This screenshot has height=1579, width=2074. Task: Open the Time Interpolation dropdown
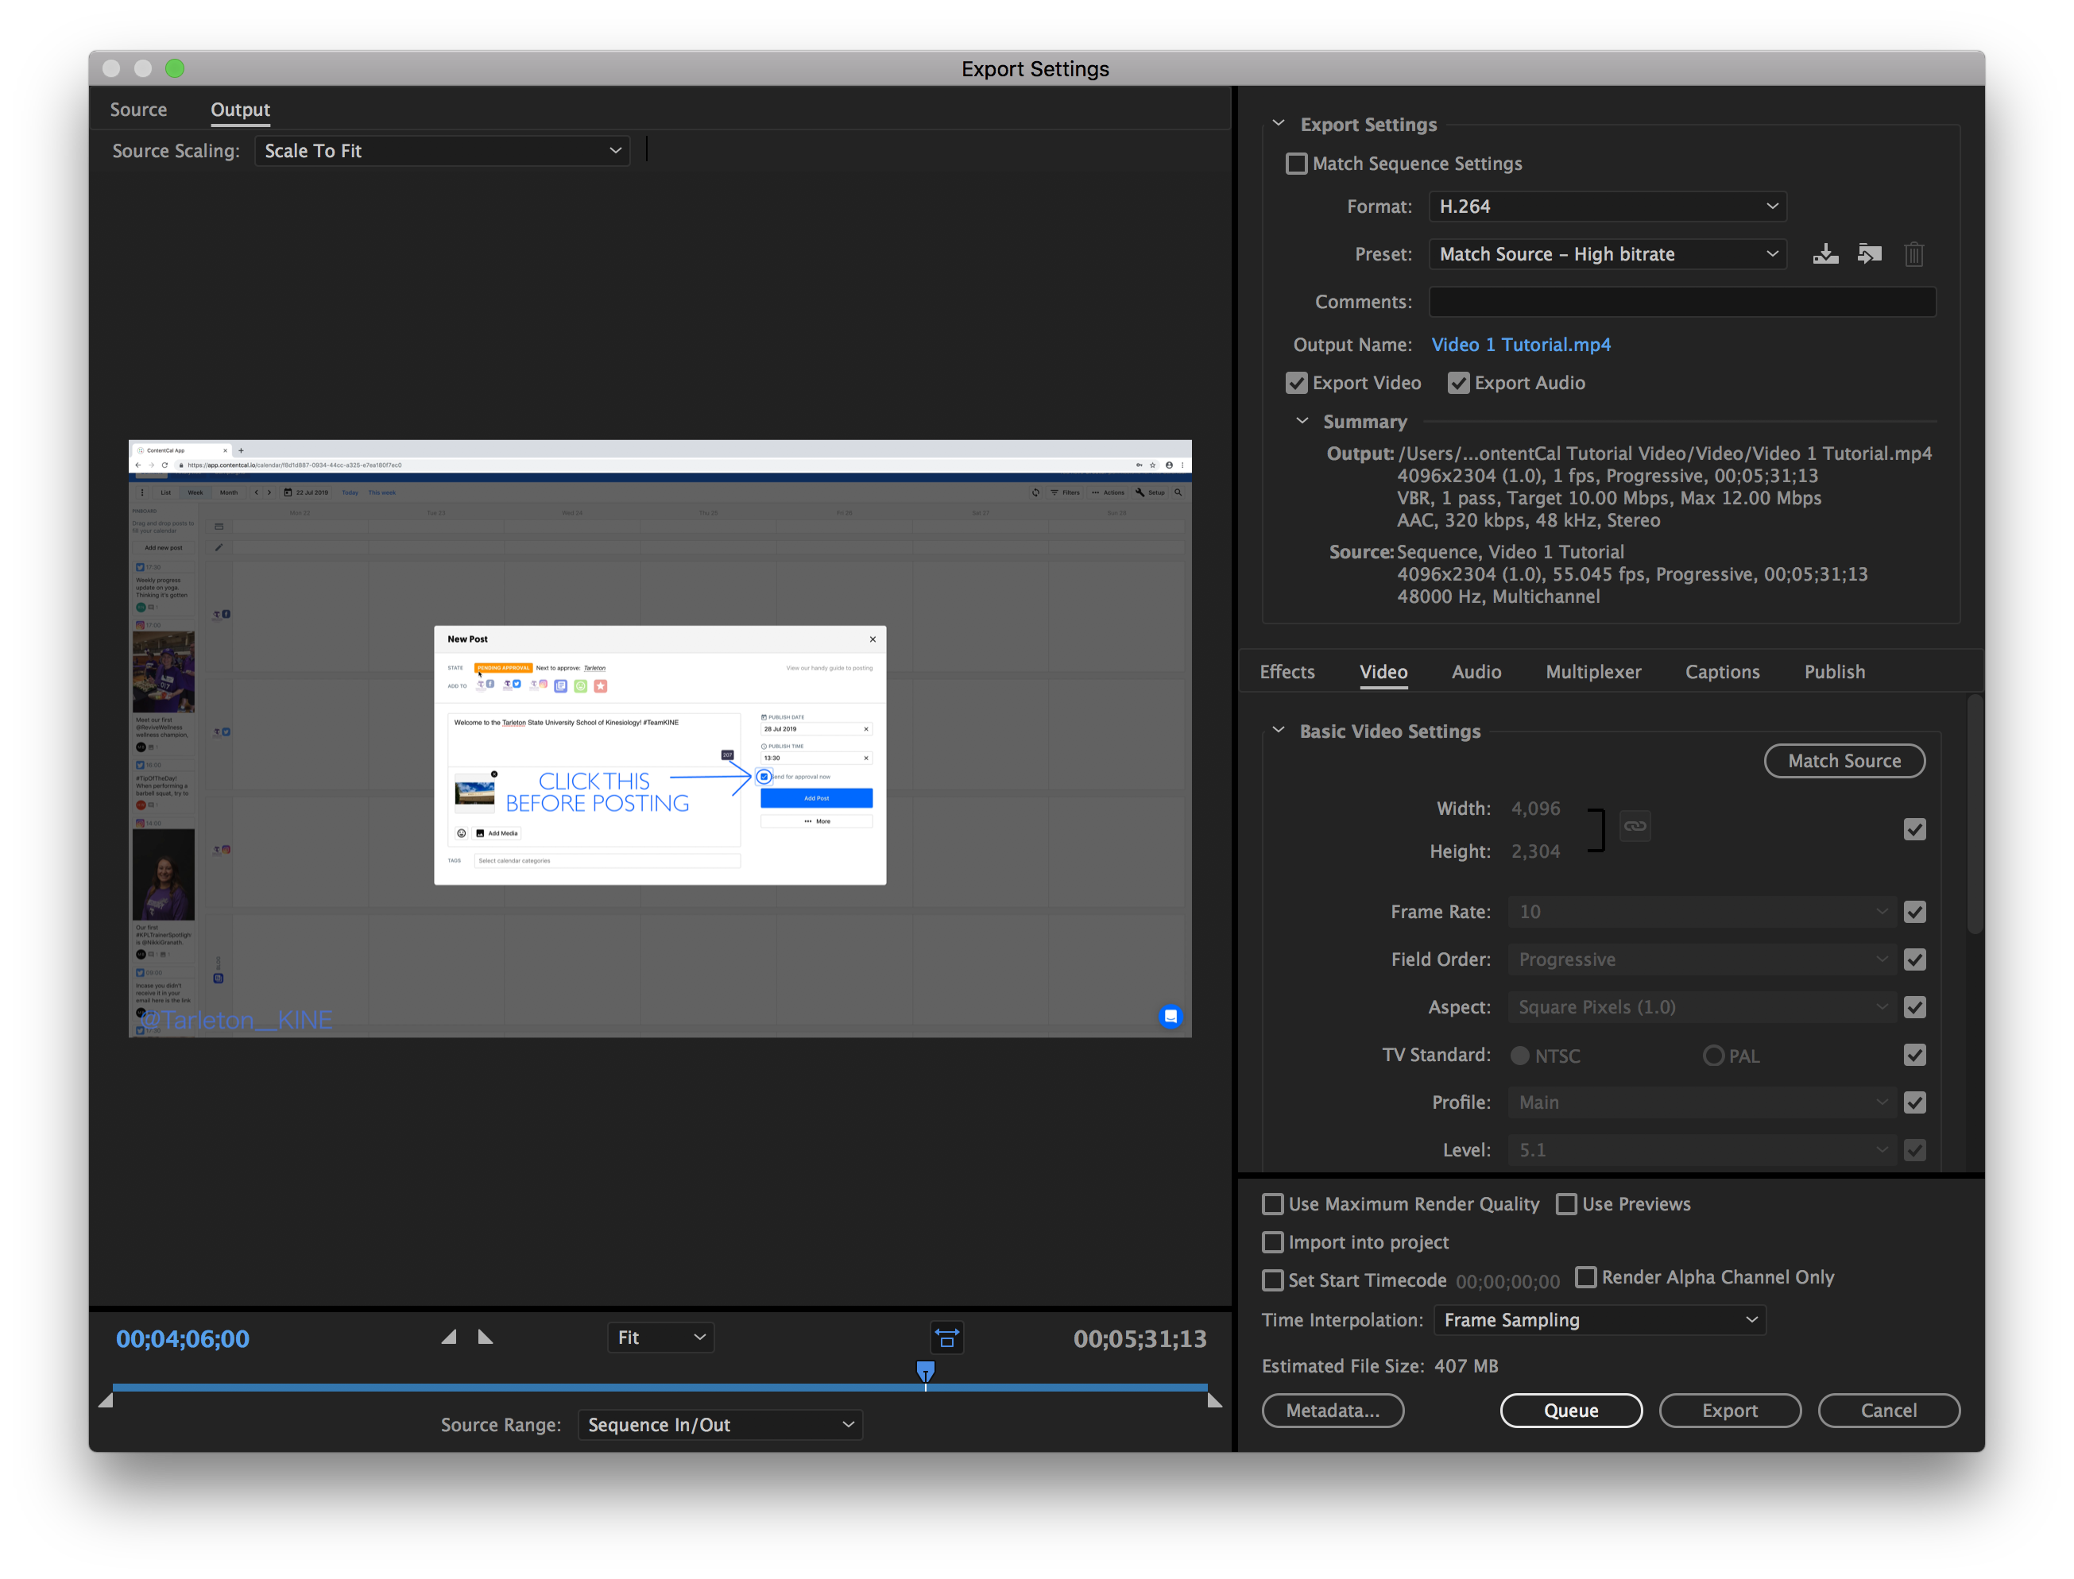coord(1600,1321)
